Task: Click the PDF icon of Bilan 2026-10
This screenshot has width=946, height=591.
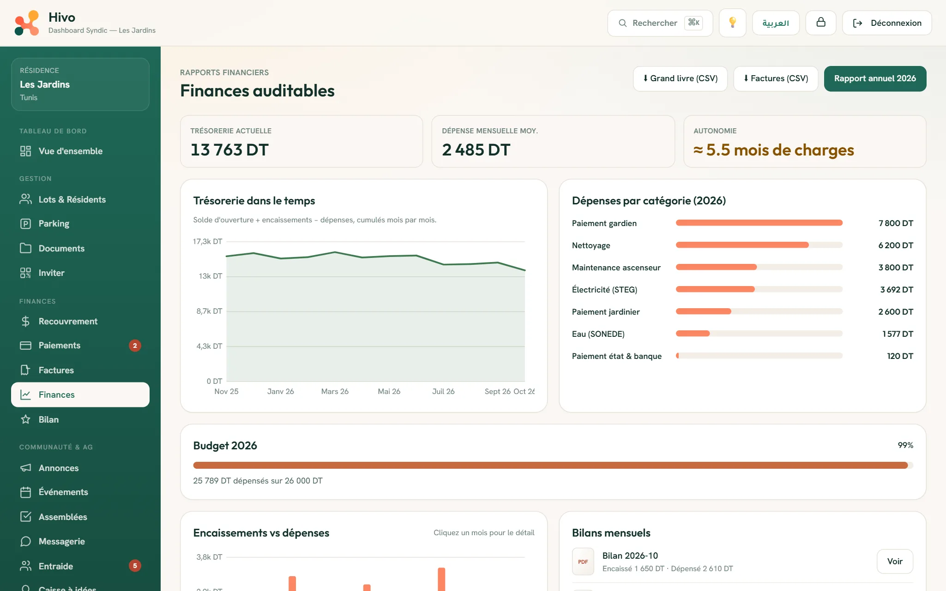Action: click(583, 561)
